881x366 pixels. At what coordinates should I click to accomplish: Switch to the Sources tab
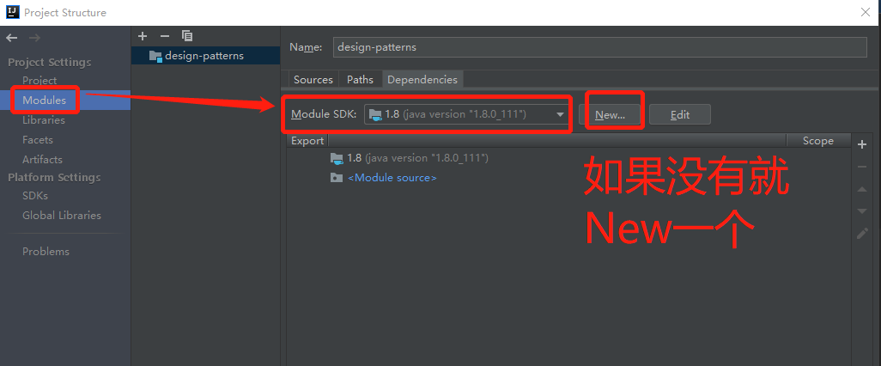tap(313, 80)
